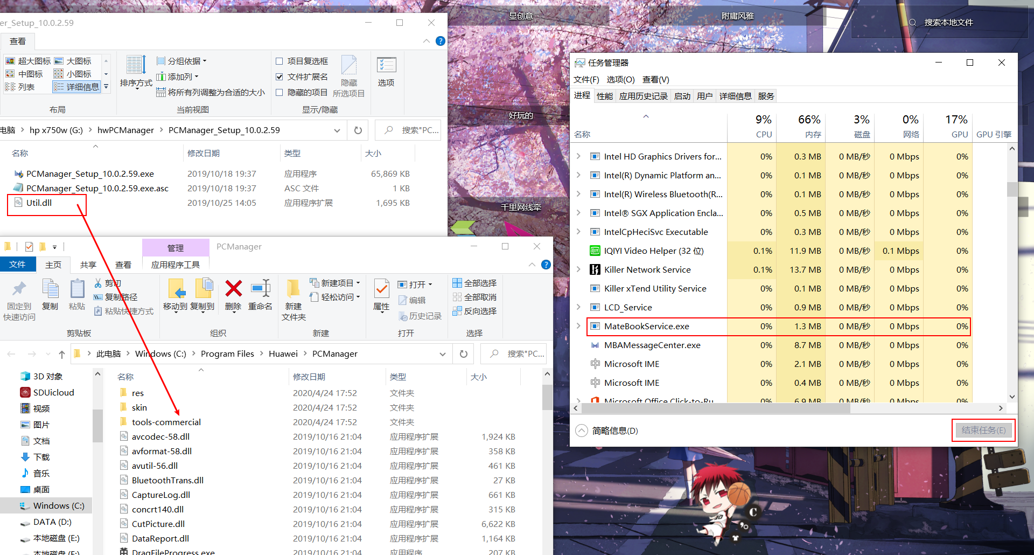Open File menu in Task Manager
The image size is (1034, 555).
tap(586, 79)
